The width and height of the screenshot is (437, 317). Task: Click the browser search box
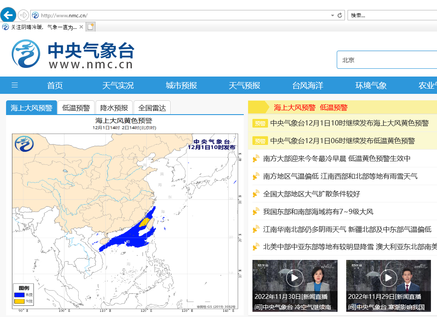coord(392,15)
